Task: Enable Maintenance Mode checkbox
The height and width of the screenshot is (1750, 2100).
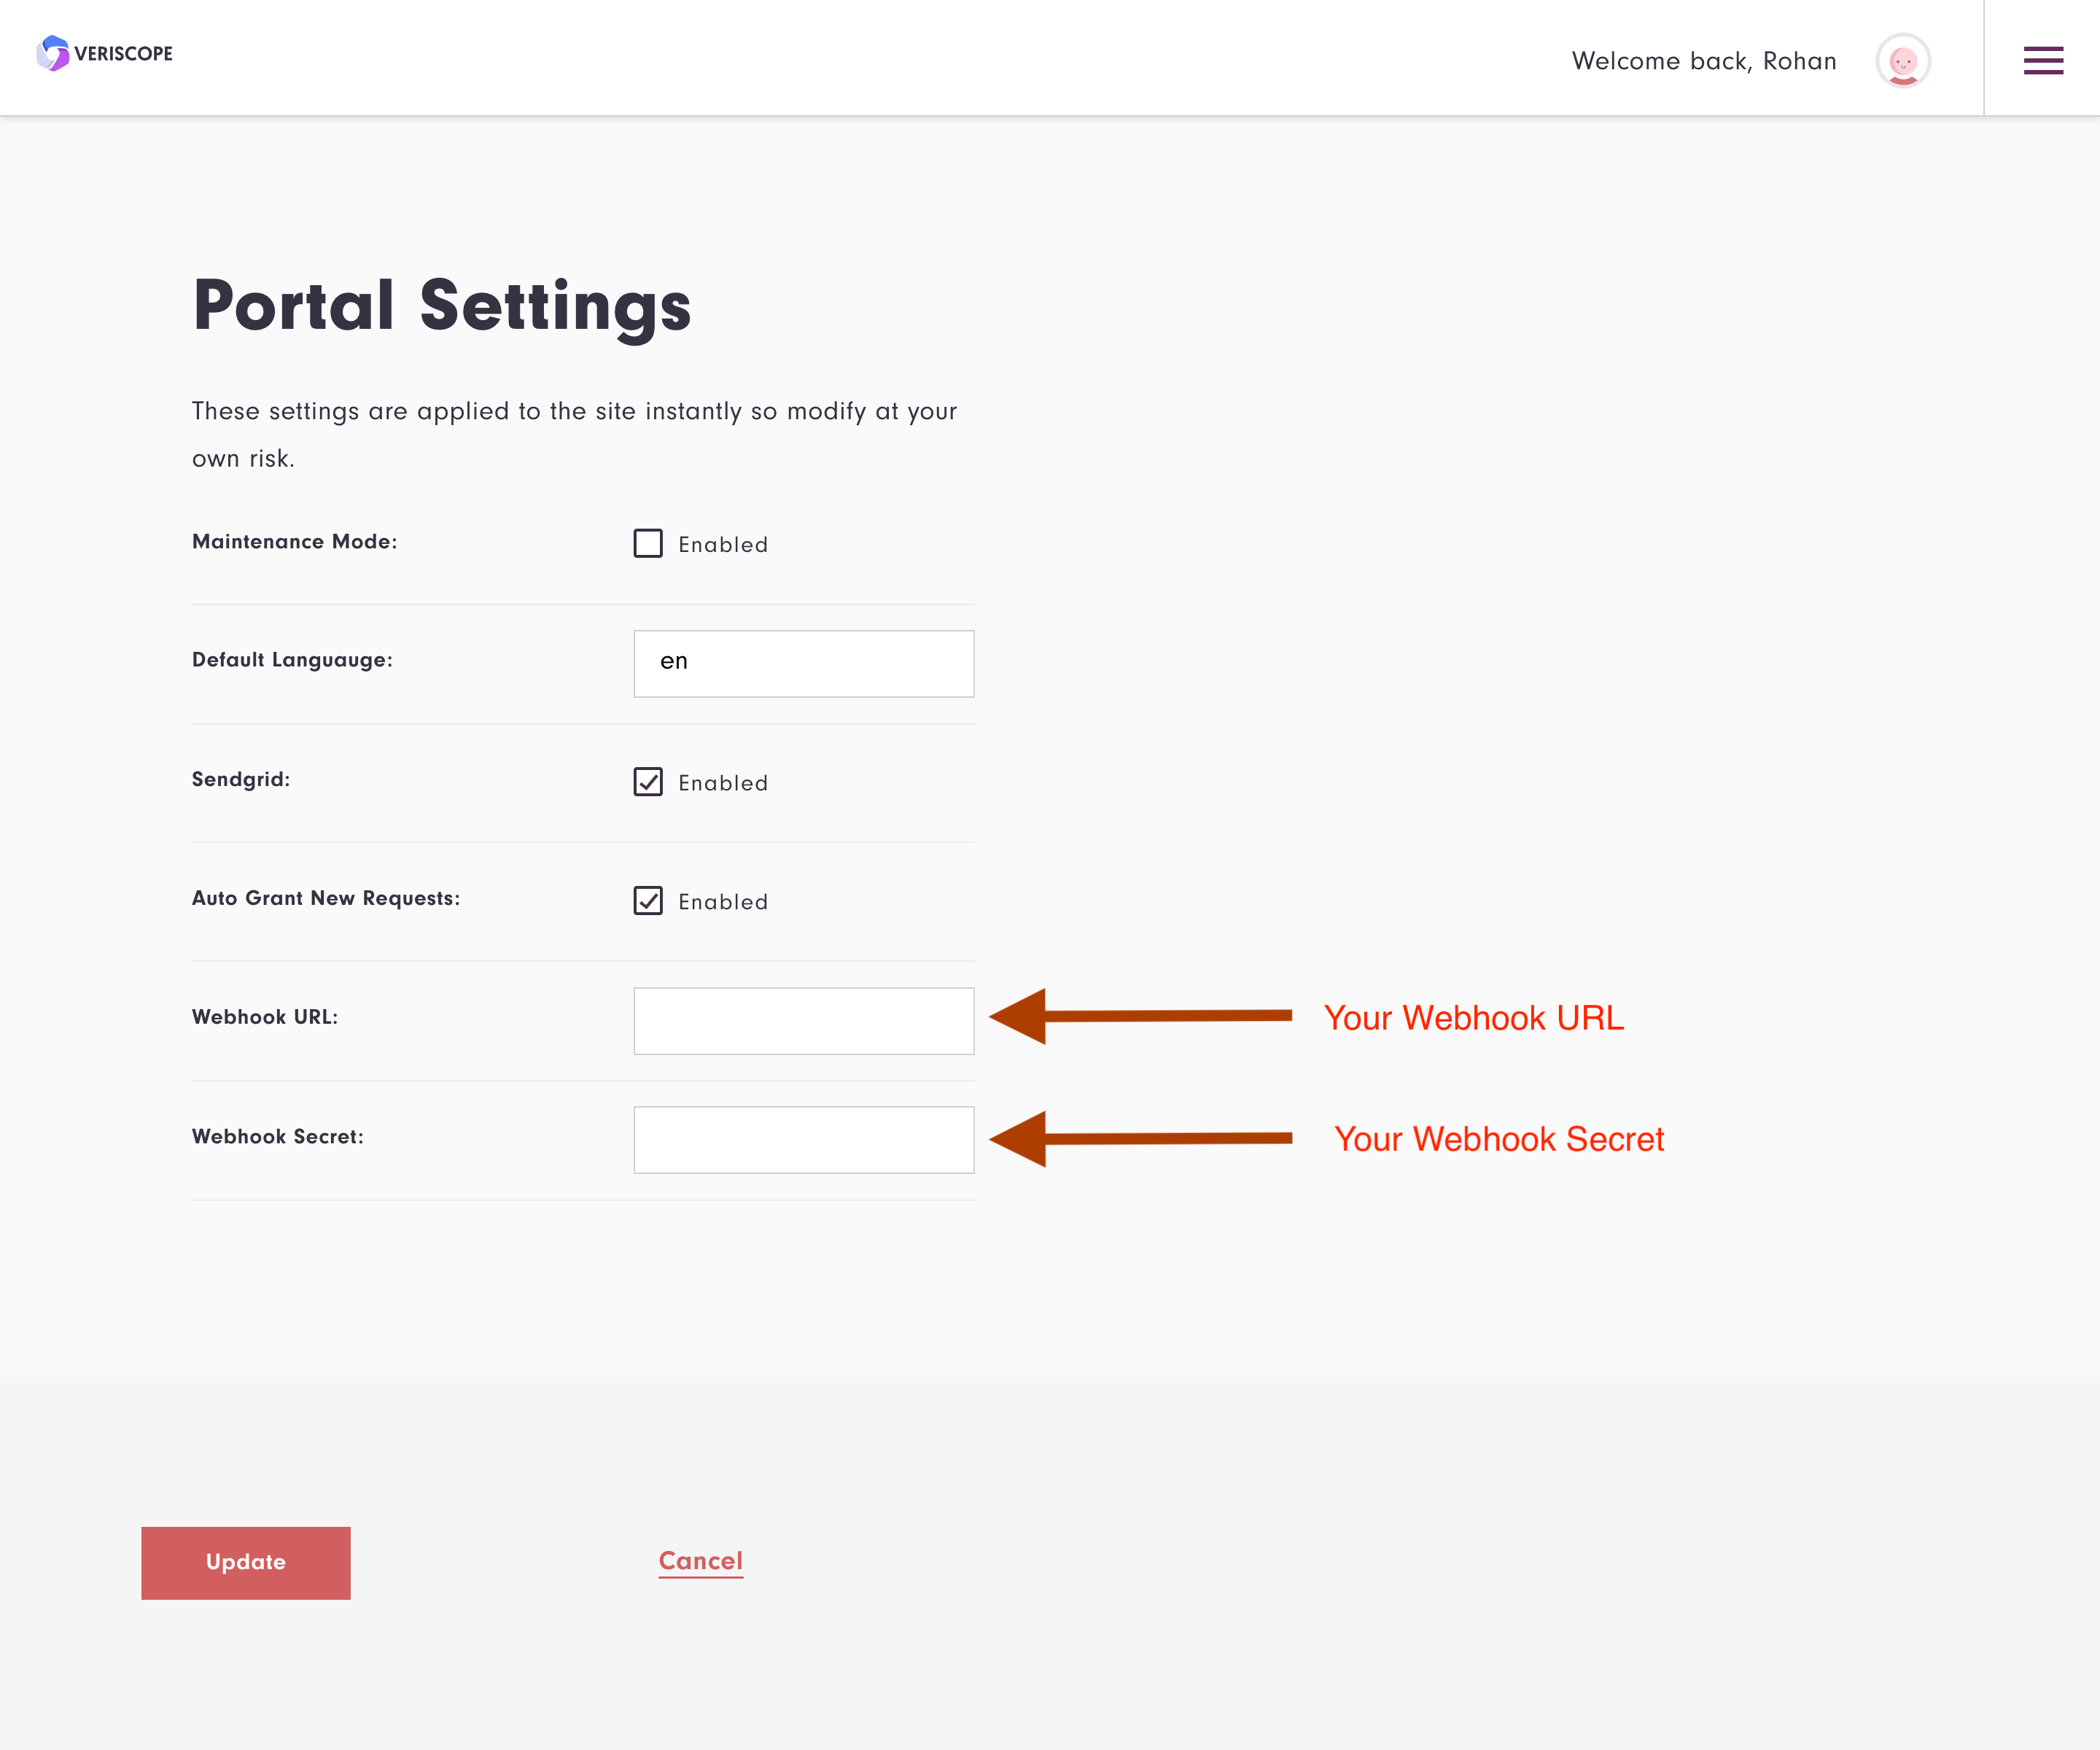Action: pos(648,543)
